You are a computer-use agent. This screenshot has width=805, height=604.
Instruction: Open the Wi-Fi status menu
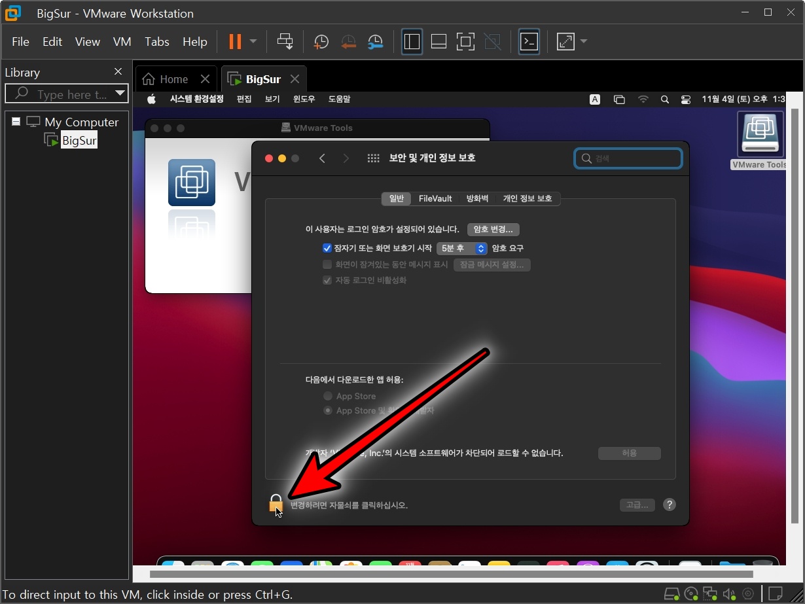(643, 99)
